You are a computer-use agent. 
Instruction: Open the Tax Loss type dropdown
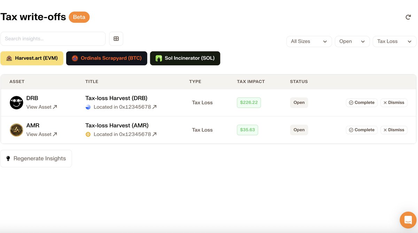(x=395, y=41)
